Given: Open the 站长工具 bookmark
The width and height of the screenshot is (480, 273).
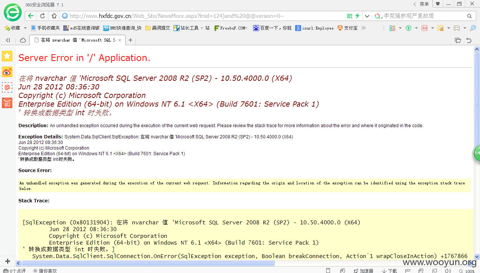Looking at the screenshot, I should (192, 28).
